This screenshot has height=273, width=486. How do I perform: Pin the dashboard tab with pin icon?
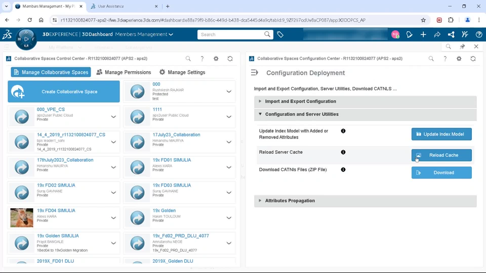click(x=462, y=47)
